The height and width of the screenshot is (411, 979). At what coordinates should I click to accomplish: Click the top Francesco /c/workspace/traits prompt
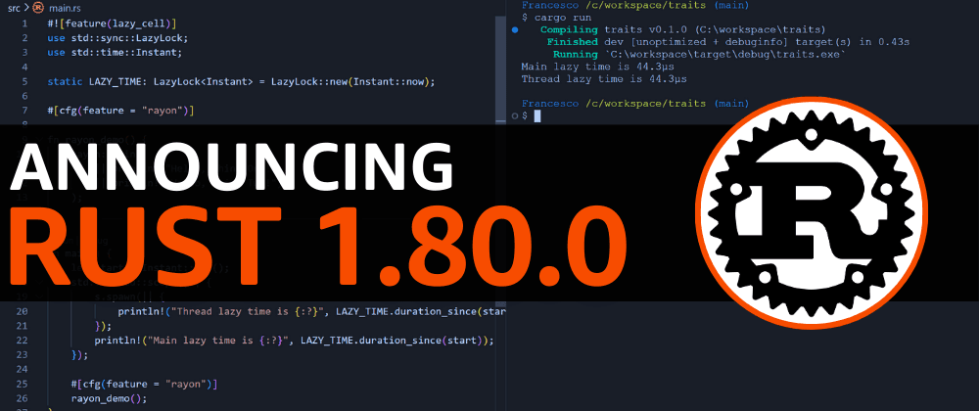635,5
